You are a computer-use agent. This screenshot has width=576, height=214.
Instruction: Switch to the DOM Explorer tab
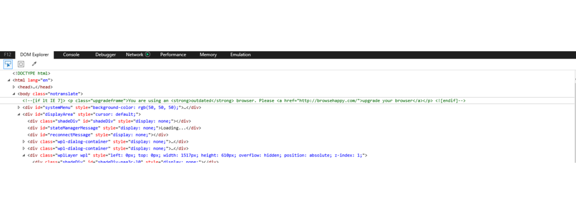pos(35,55)
